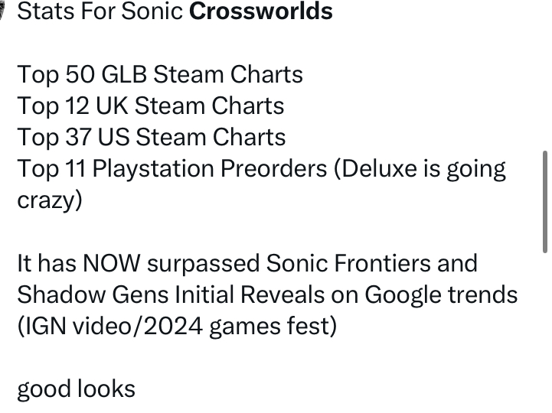Click the 'Top 12 UK Steam Charts' line
The width and height of the screenshot is (552, 413).
(x=151, y=106)
